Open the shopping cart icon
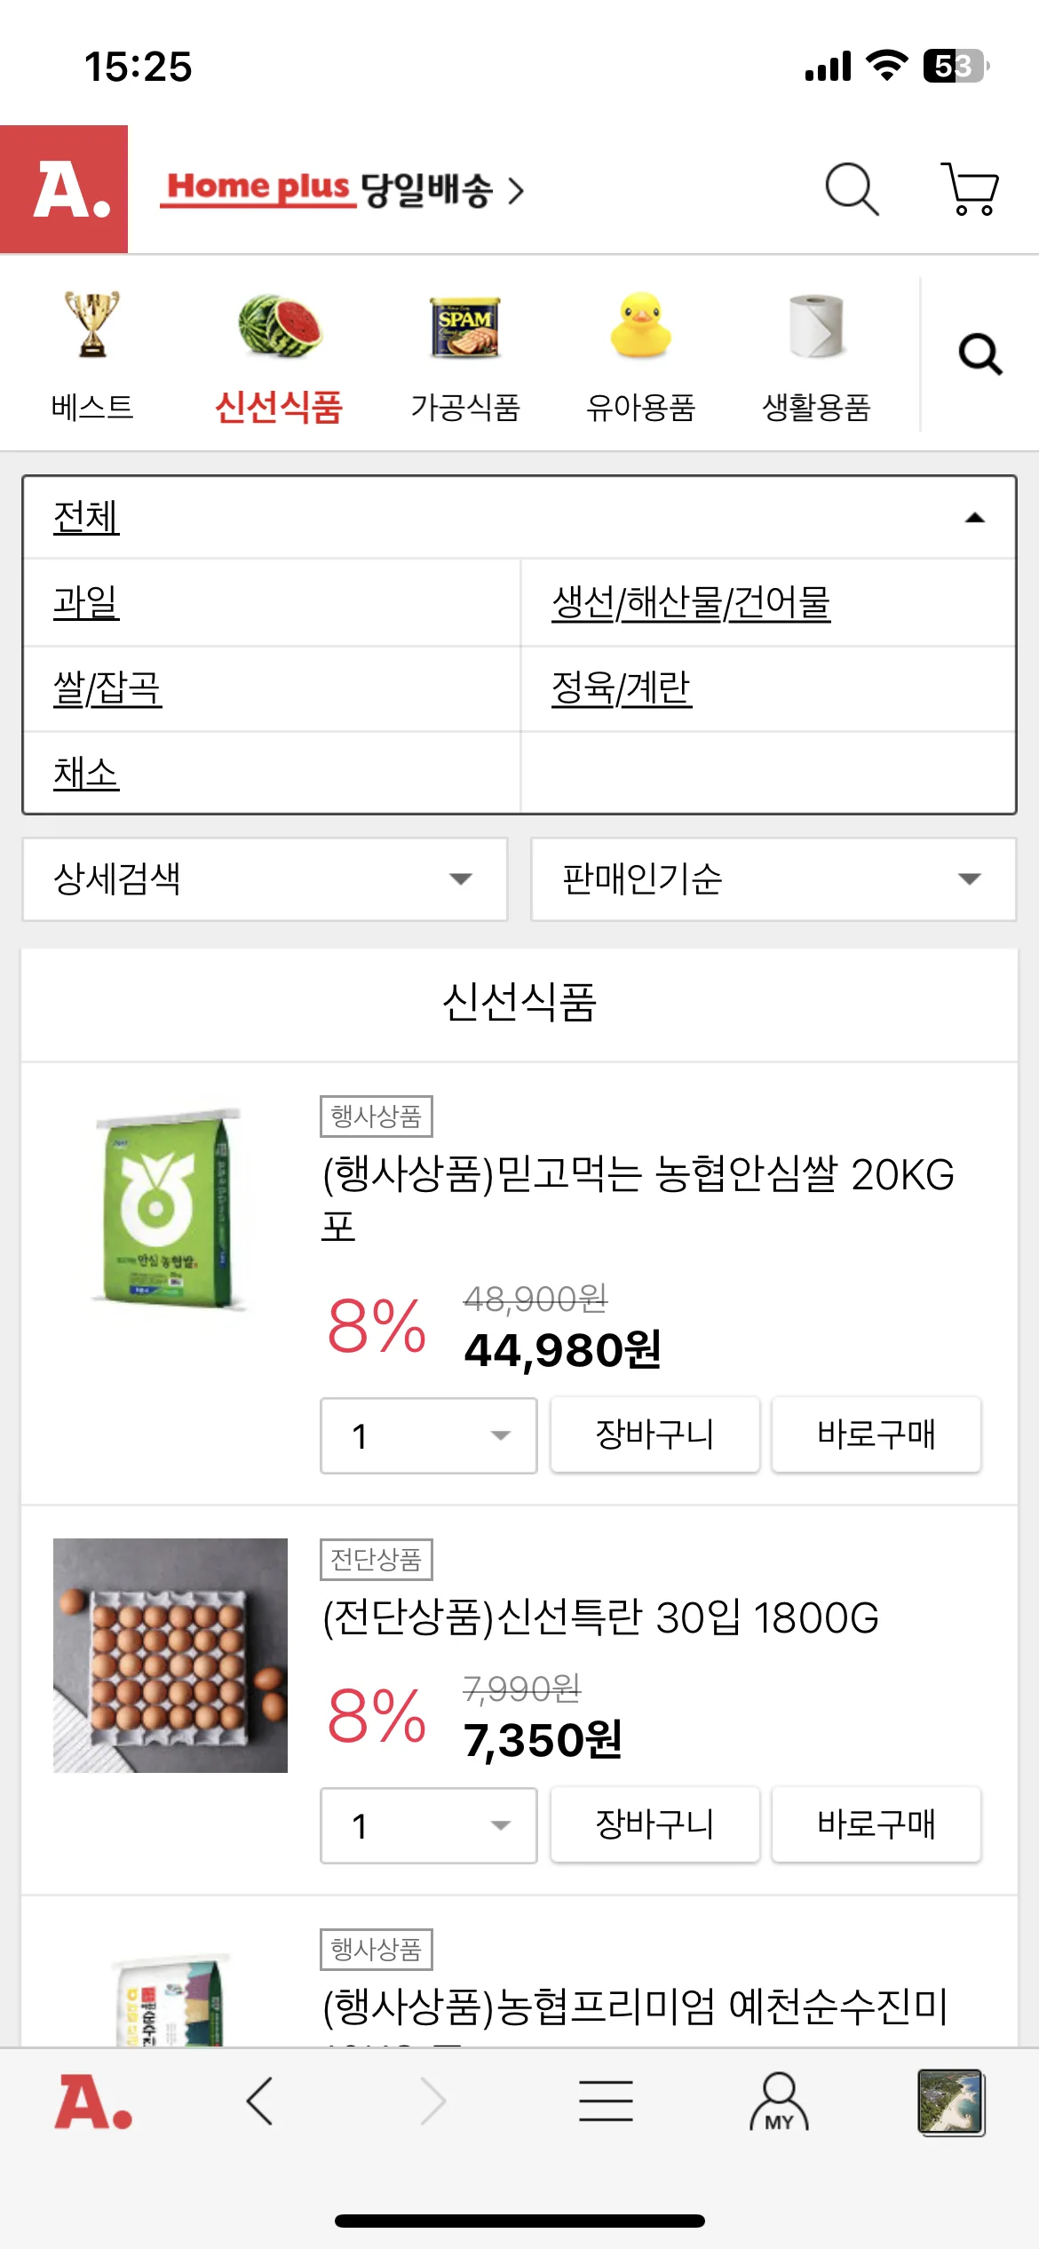The image size is (1039, 2249). (970, 189)
